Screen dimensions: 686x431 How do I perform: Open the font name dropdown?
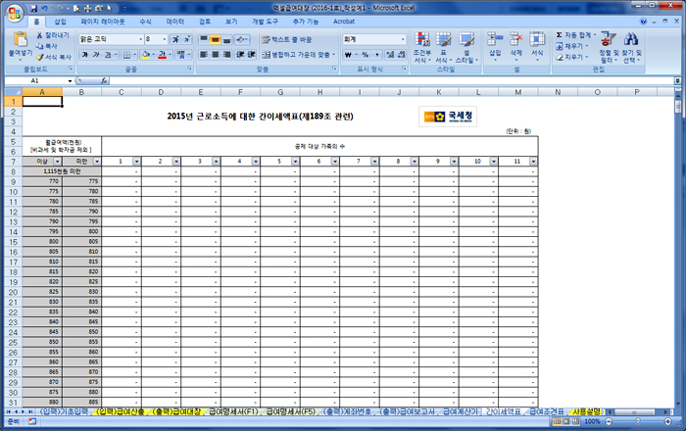tap(140, 39)
